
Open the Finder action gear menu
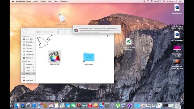59,32
